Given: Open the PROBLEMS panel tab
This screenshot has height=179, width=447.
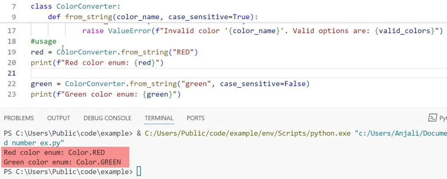Looking at the screenshot, I should [x=18, y=118].
